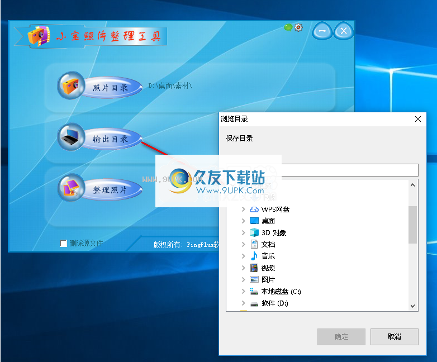Expand the 本地磁盘 (C:) tree node
The height and width of the screenshot is (362, 437).
point(243,292)
